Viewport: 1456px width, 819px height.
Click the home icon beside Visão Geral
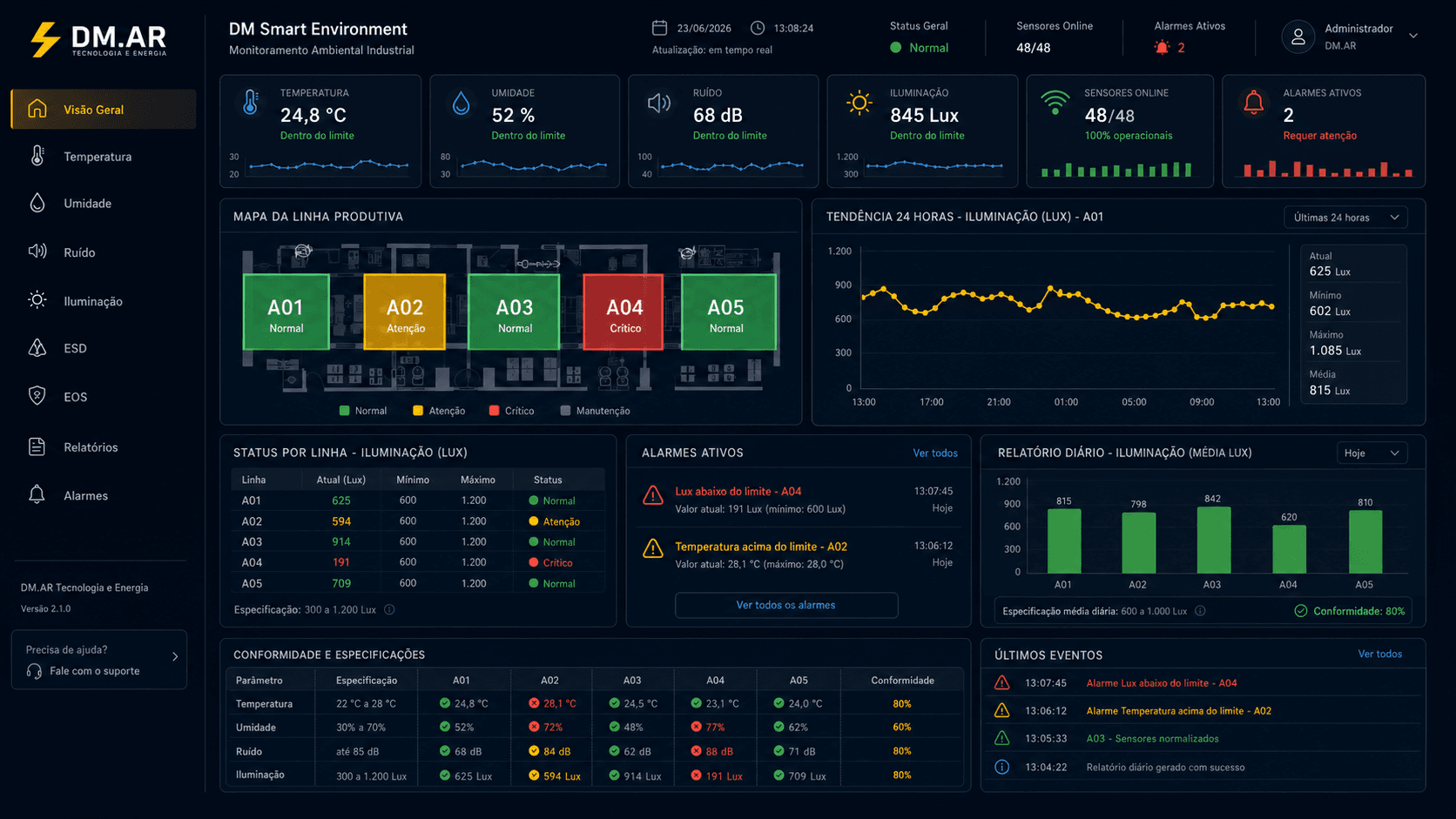click(37, 109)
